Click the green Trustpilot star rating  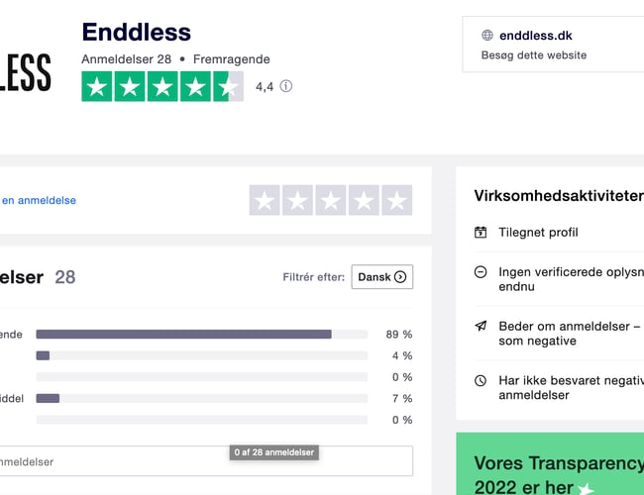(162, 86)
